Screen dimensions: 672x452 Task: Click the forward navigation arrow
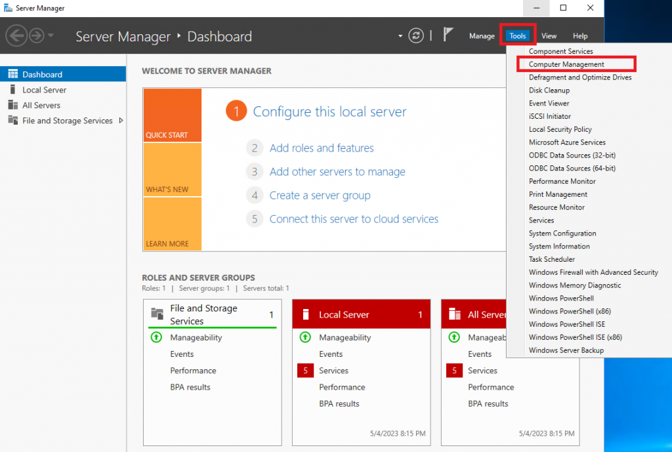(37, 35)
